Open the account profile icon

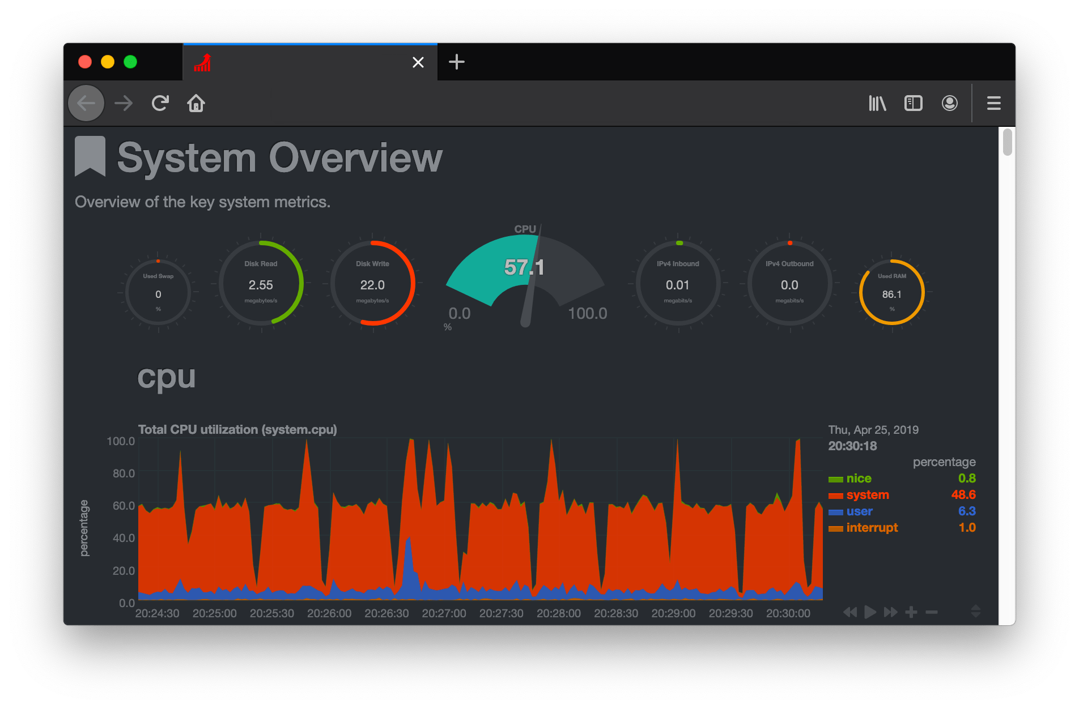950,103
